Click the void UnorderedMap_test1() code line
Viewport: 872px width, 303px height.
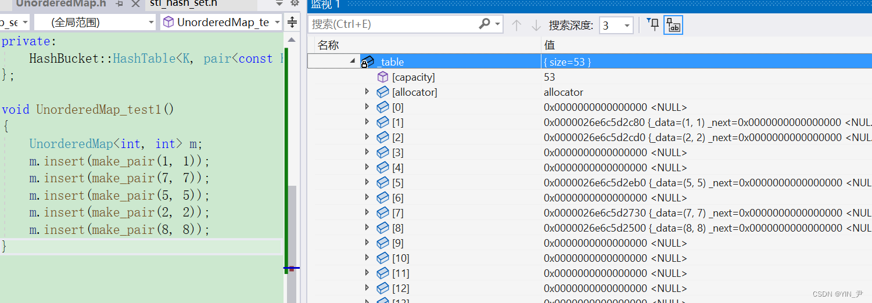coord(88,110)
